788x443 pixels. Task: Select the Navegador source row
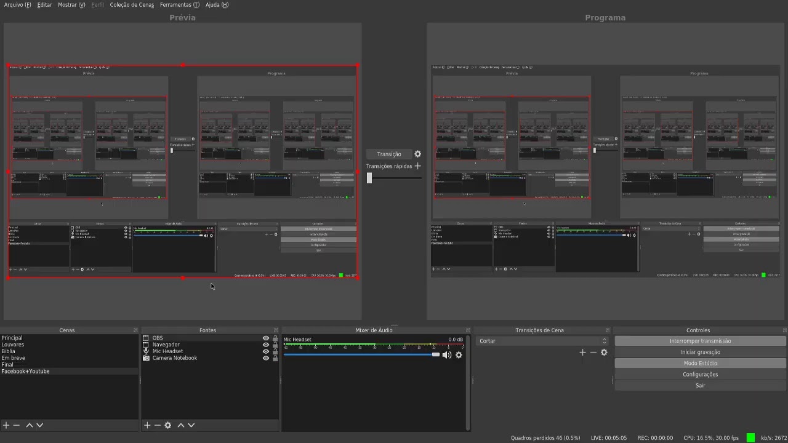point(209,345)
